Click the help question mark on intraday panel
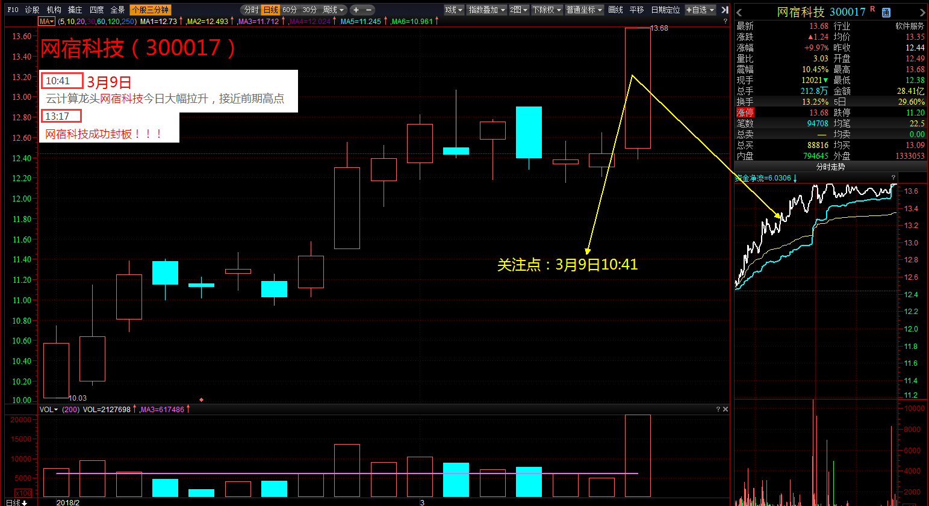The height and width of the screenshot is (506, 929). (x=893, y=177)
